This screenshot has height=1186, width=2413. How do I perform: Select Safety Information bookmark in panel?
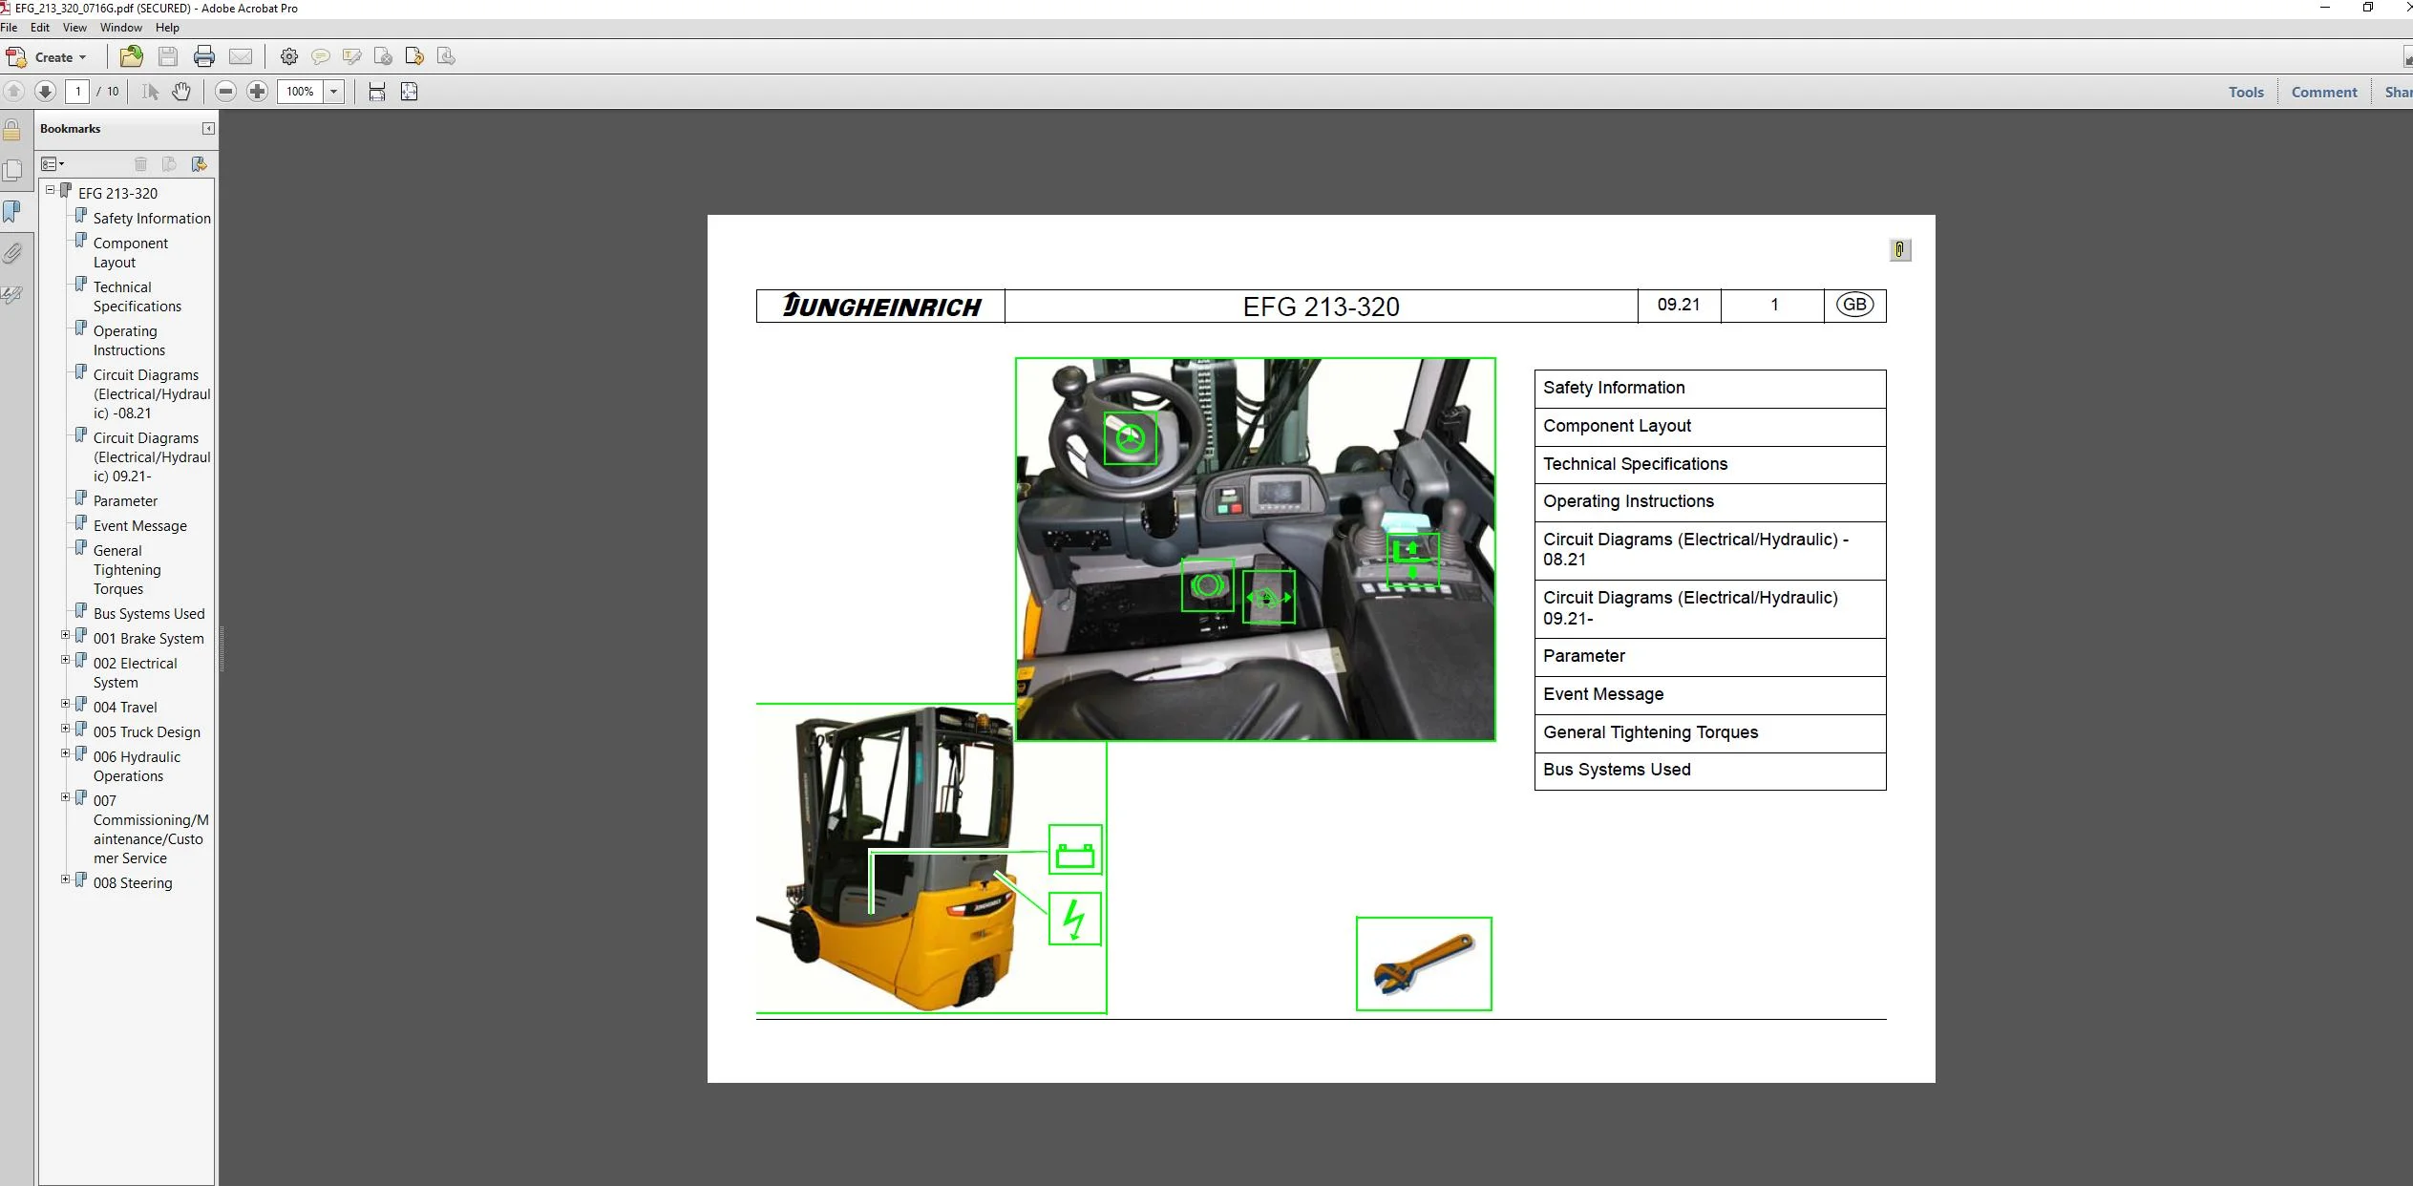click(x=152, y=219)
